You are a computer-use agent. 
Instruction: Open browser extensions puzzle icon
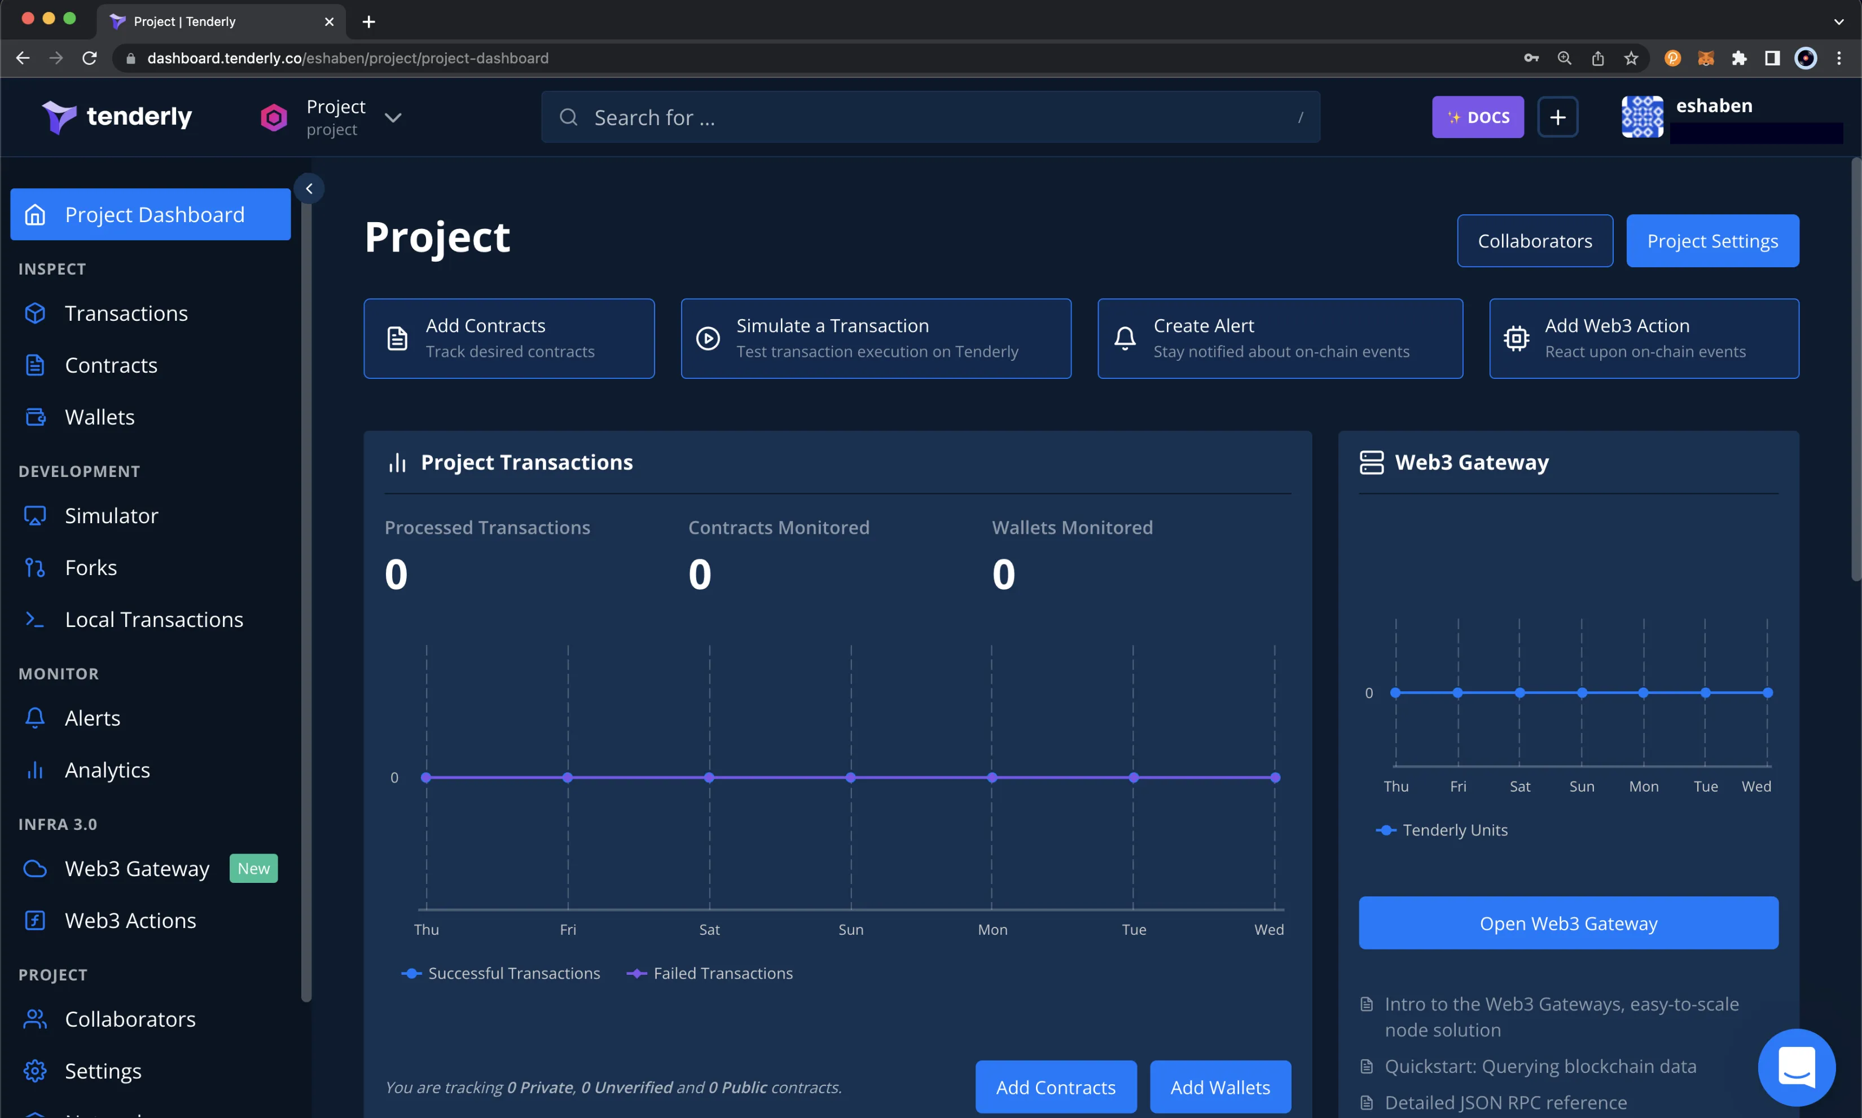pyautogui.click(x=1738, y=58)
